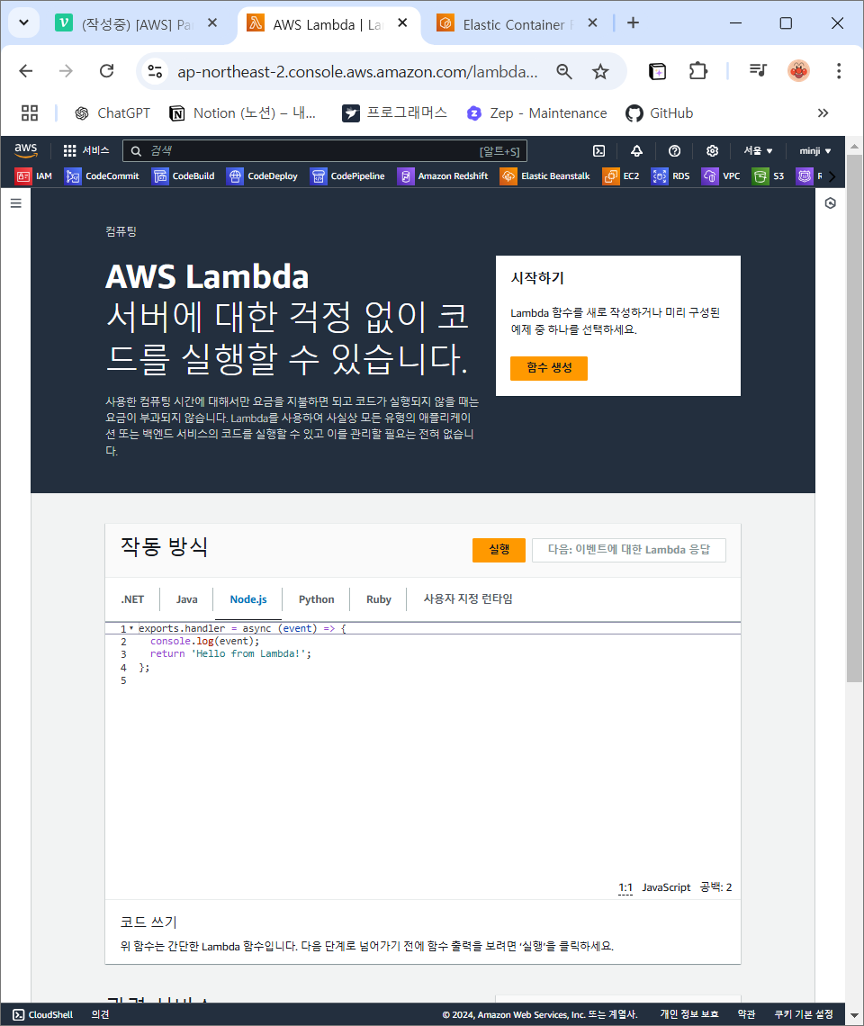Open privacy link in footer
This screenshot has height=1026, width=864.
tap(688, 1014)
